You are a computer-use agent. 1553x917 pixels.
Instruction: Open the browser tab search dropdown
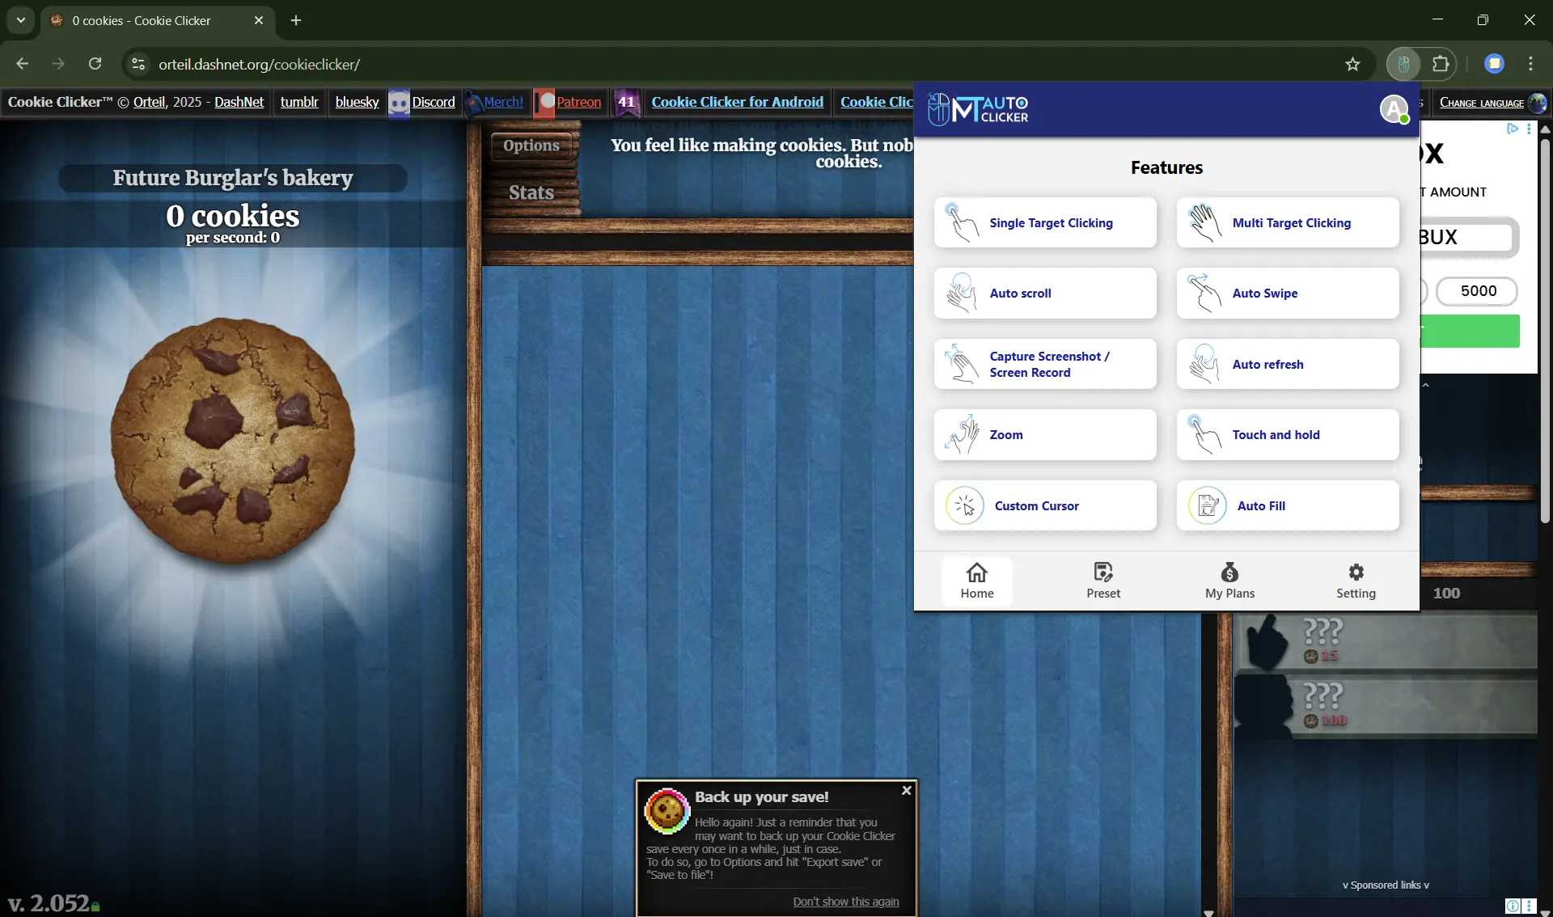[19, 20]
